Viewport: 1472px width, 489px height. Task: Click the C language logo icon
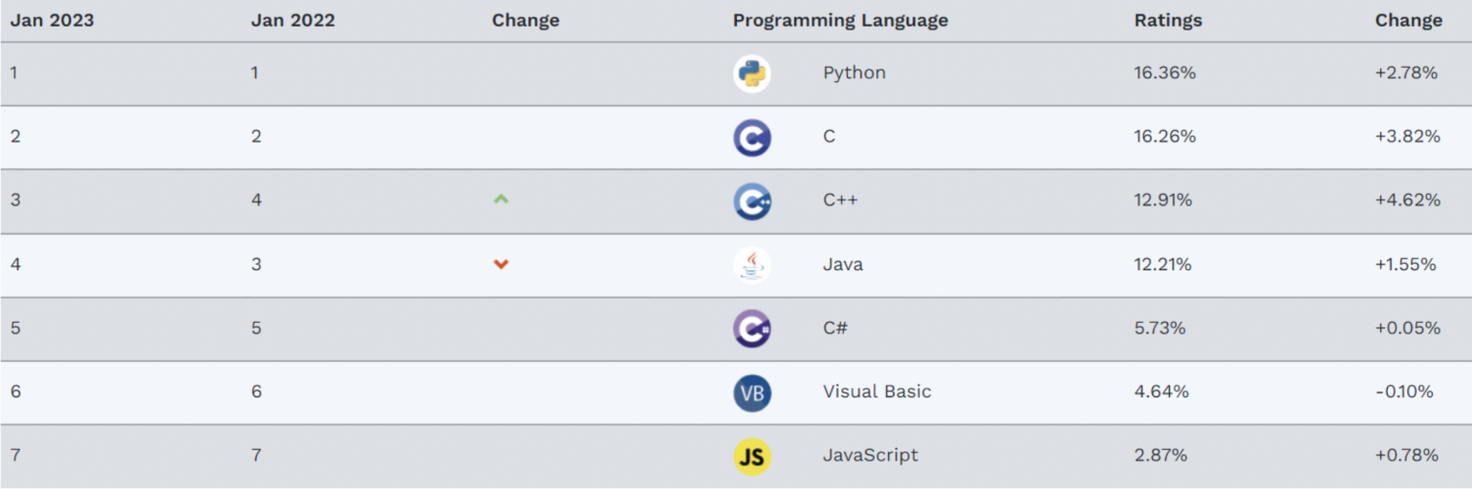[x=752, y=138]
